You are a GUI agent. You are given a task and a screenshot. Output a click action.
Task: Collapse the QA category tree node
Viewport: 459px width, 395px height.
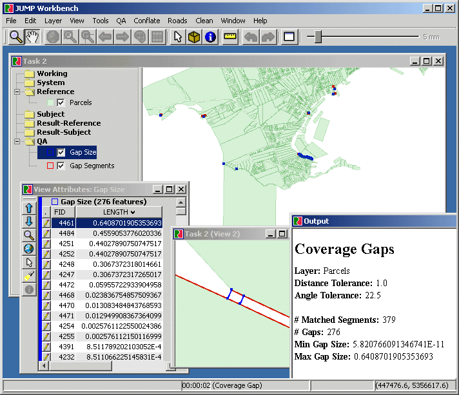(x=17, y=142)
